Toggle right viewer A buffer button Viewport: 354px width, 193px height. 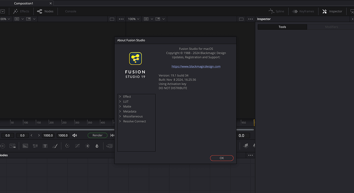click(x=146, y=19)
